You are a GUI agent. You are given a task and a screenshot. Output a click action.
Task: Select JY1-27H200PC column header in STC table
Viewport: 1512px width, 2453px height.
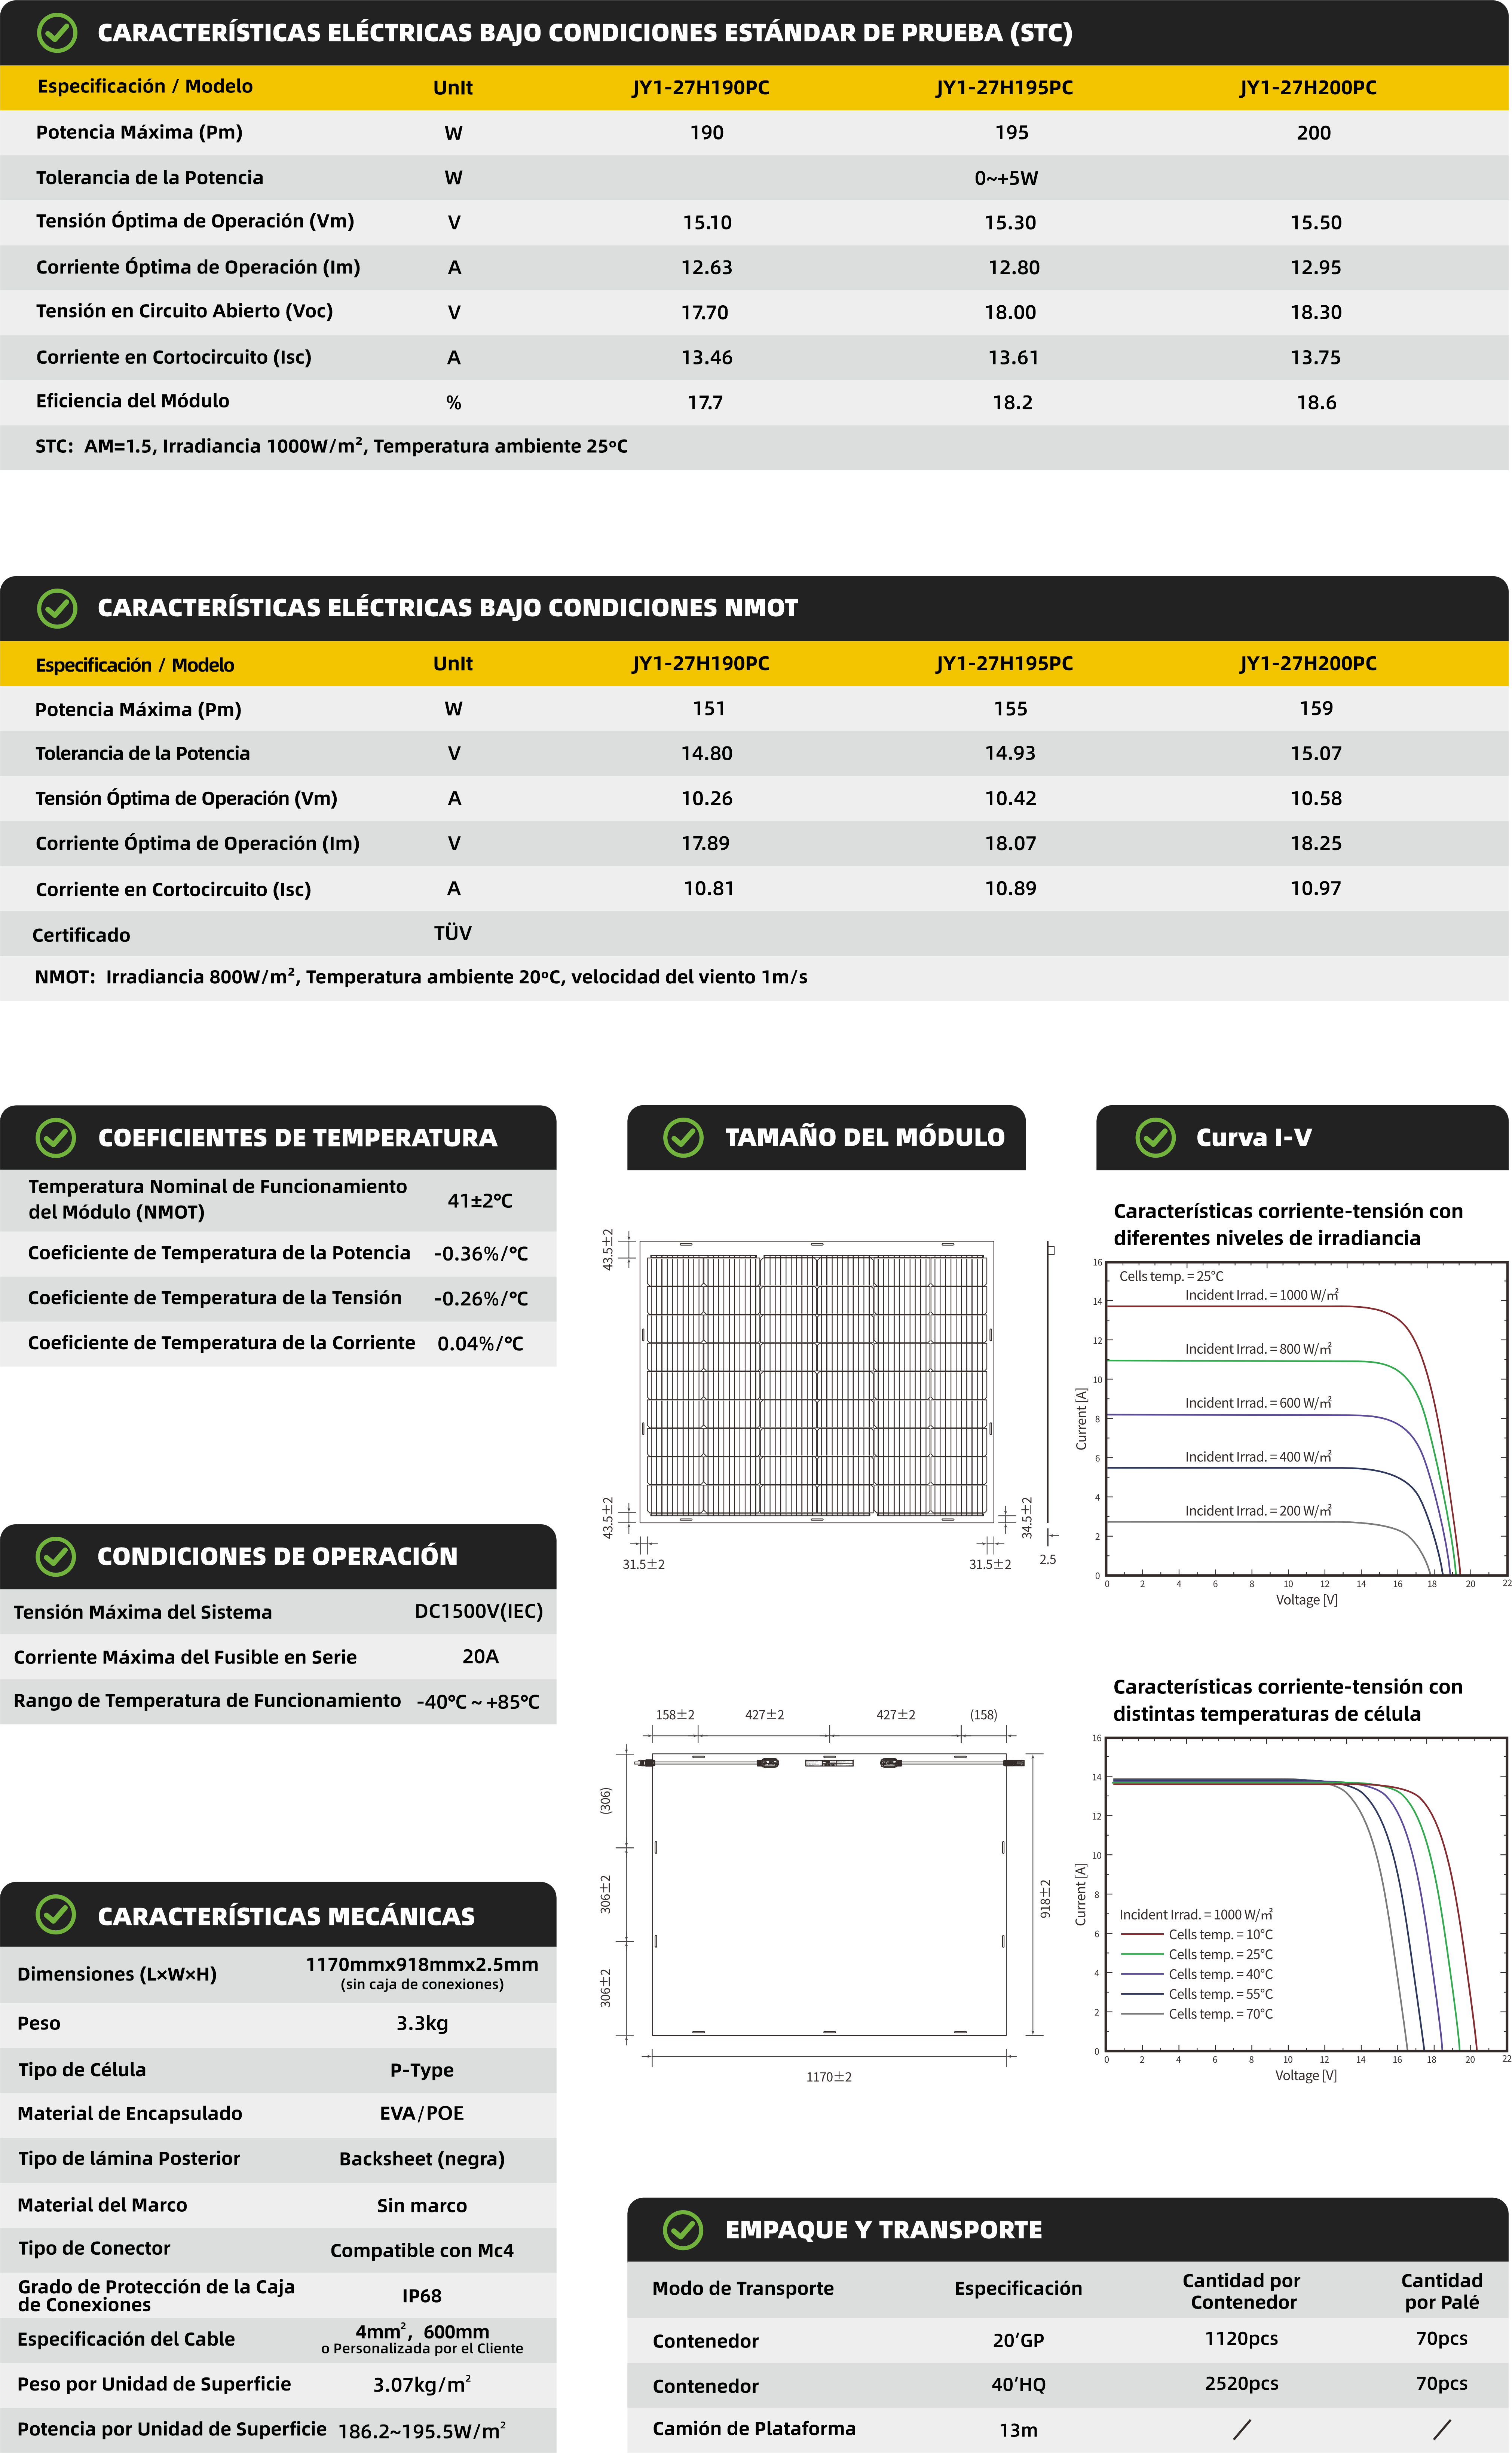coord(1308,88)
